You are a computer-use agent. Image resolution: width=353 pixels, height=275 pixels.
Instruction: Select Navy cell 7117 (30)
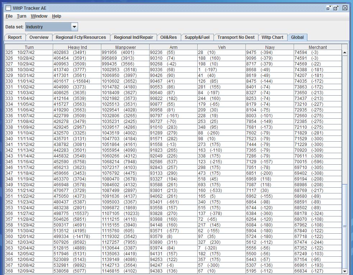coord(270,191)
